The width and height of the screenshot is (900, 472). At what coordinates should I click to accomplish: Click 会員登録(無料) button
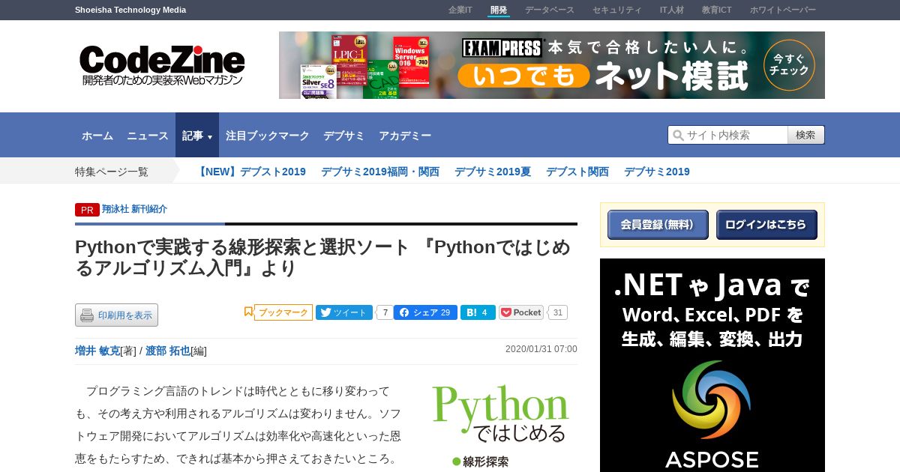(x=658, y=225)
